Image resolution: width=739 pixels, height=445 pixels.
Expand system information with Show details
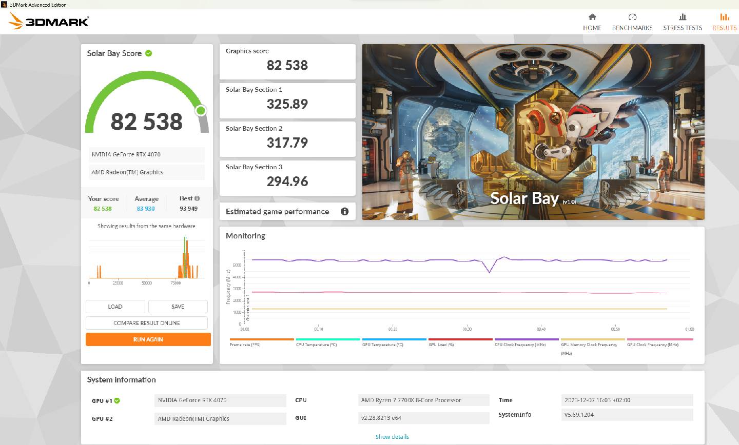pyautogui.click(x=392, y=437)
